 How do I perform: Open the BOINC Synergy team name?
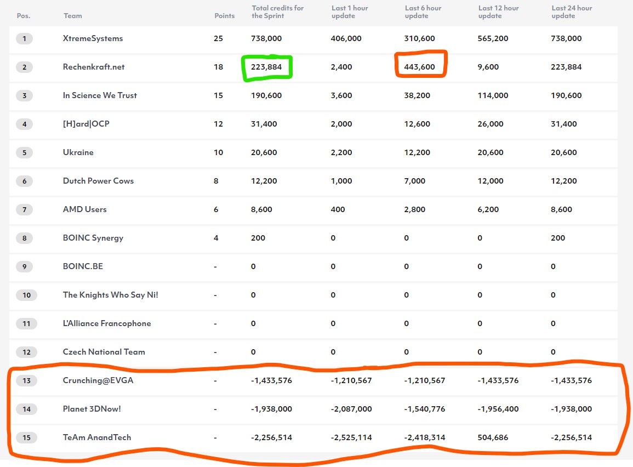pyautogui.click(x=93, y=238)
